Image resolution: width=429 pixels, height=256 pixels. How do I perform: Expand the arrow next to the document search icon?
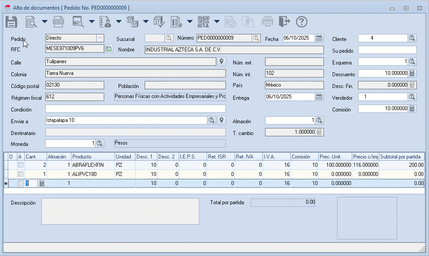(44, 21)
